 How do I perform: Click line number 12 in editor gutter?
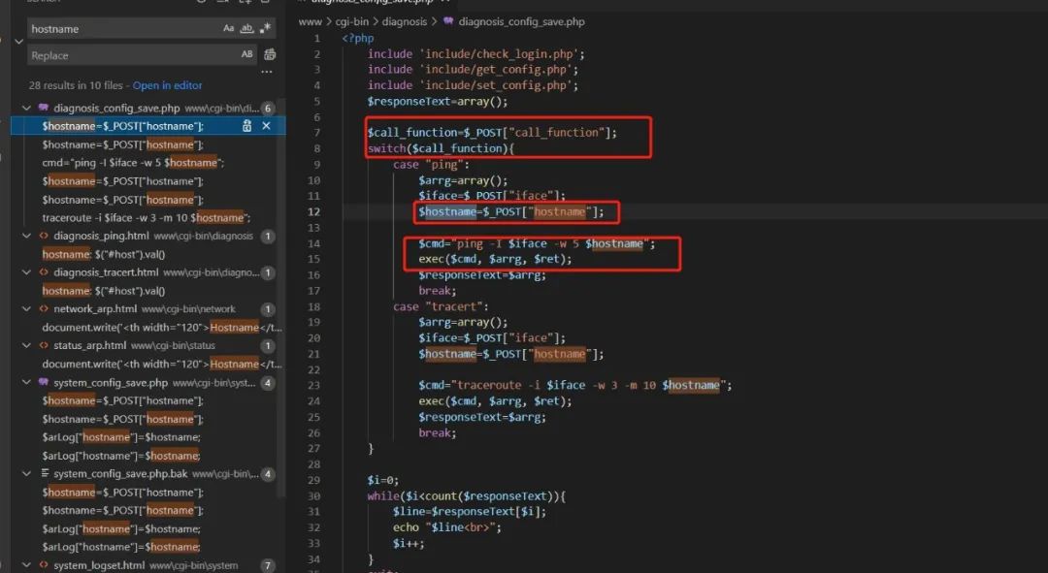coord(314,211)
